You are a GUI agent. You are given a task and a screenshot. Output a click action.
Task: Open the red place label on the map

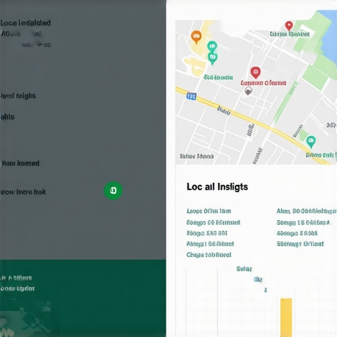[x=263, y=83]
